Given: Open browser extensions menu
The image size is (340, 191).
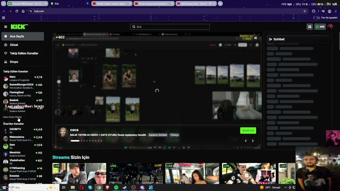Looking at the screenshot, I should point(314,11).
